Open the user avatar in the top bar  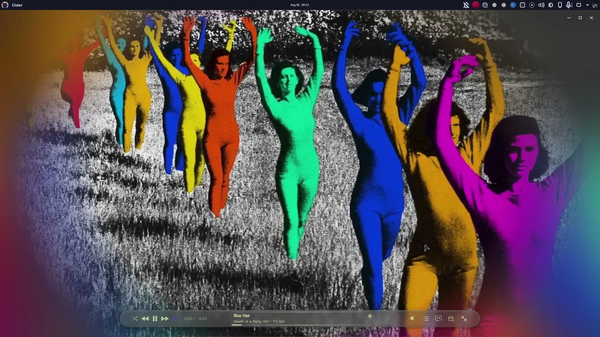tap(594, 5)
